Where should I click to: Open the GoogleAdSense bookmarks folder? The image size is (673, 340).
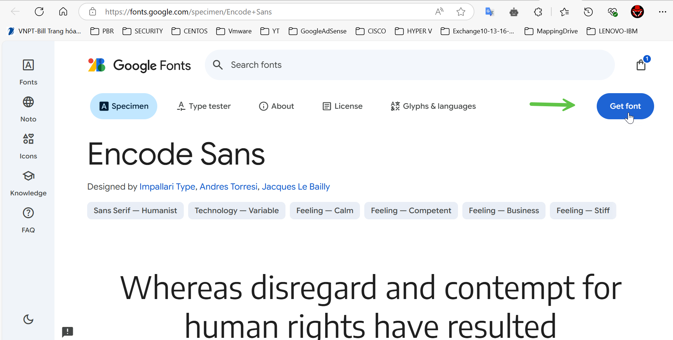click(x=318, y=31)
